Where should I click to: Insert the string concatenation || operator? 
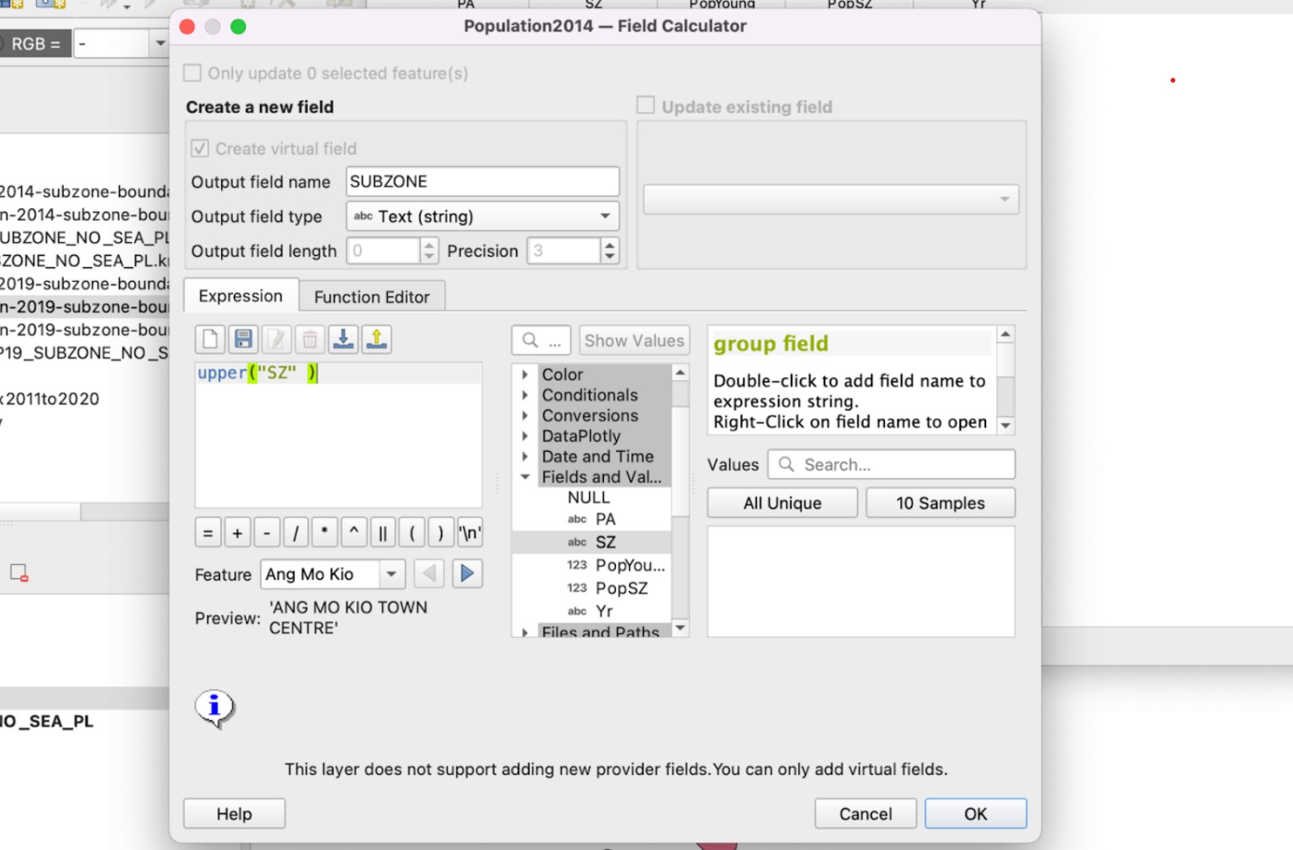point(383,533)
